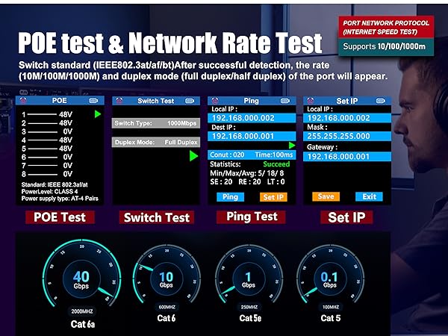Click the battery icon in the POE screen header
This screenshot has width=448, height=336.
[93, 101]
